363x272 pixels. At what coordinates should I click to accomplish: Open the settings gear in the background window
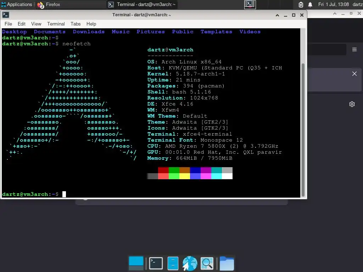pyautogui.click(x=352, y=104)
